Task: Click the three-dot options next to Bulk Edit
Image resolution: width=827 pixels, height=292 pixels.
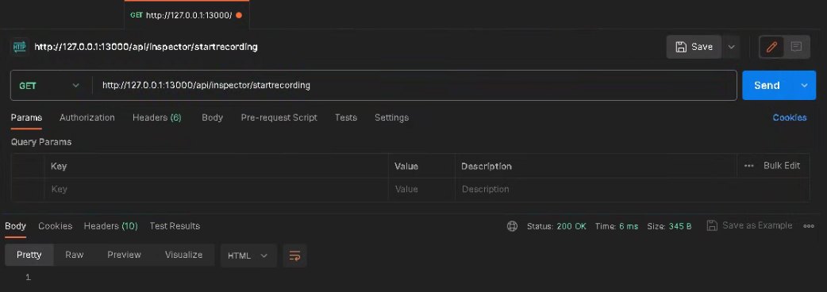Action: 749,166
